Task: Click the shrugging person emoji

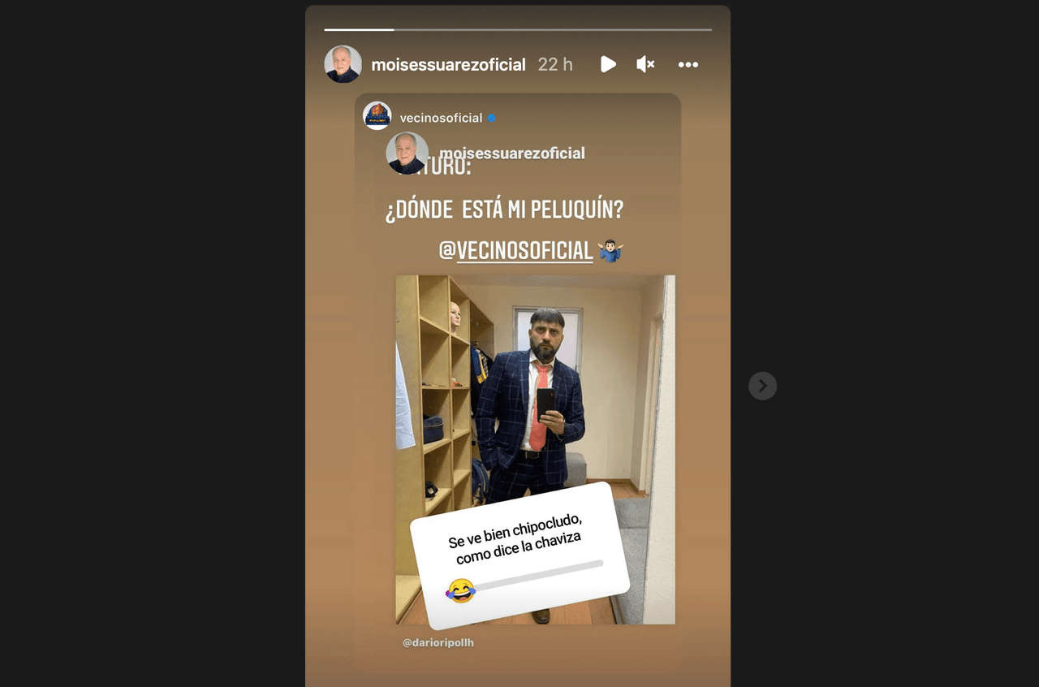Action: (610, 251)
